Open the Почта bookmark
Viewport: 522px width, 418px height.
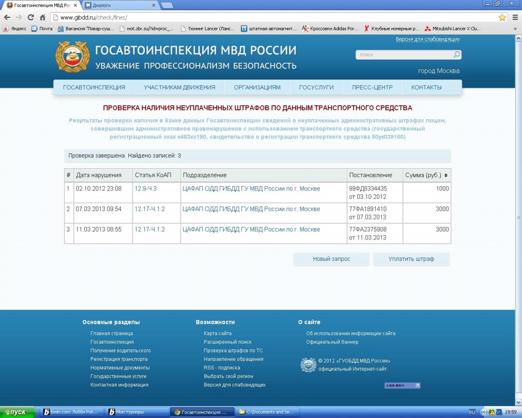click(x=42, y=29)
